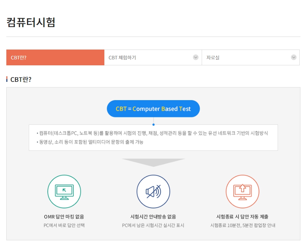This screenshot has width=305, height=241.
Task: Click the orange upload monitor icon
Action: pos(242,192)
